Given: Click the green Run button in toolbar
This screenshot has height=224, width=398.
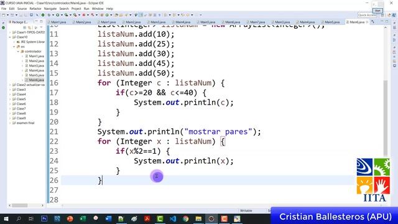Looking at the screenshot, I should pos(58,15).
